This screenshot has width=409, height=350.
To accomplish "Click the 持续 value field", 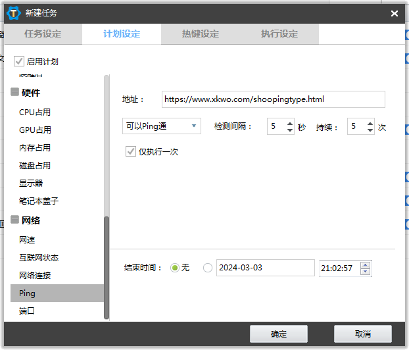I will [x=357, y=126].
